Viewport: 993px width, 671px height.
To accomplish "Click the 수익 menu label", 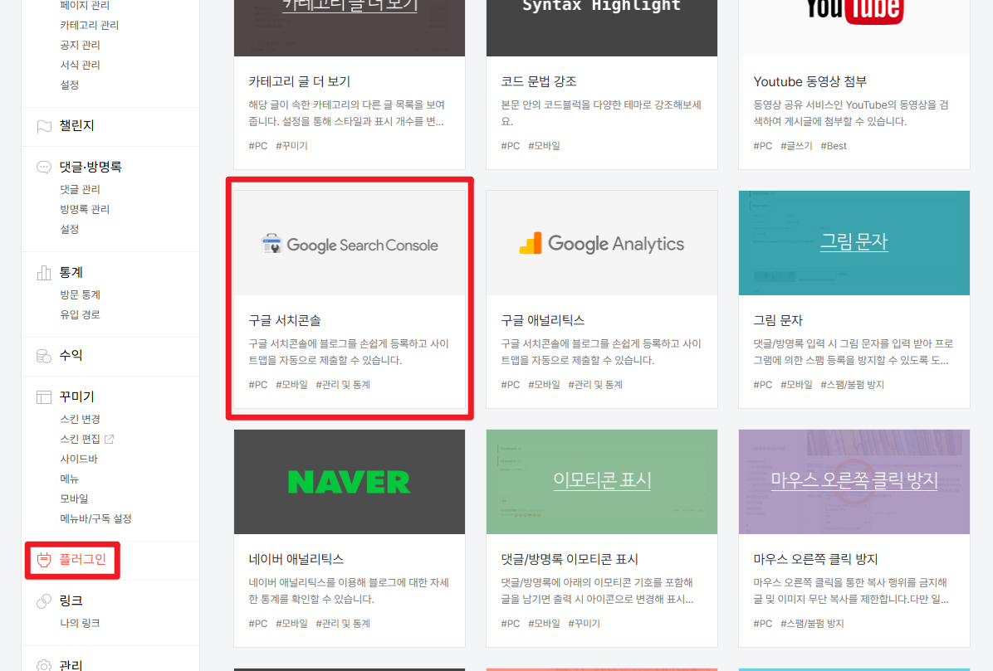I will click(x=71, y=356).
